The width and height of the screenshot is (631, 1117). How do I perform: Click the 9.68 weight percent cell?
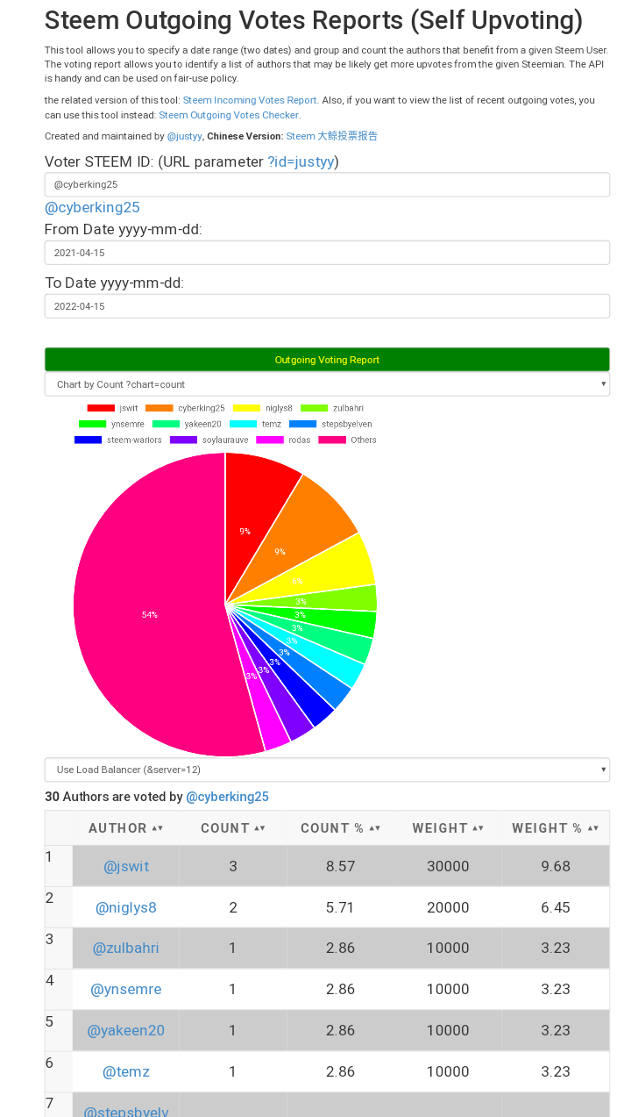click(x=556, y=866)
